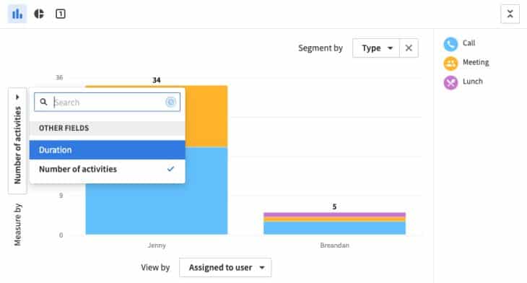Screen dimensions: 527x283
Task: Open the Segment by Type dropdown
Action: pyautogui.click(x=376, y=48)
